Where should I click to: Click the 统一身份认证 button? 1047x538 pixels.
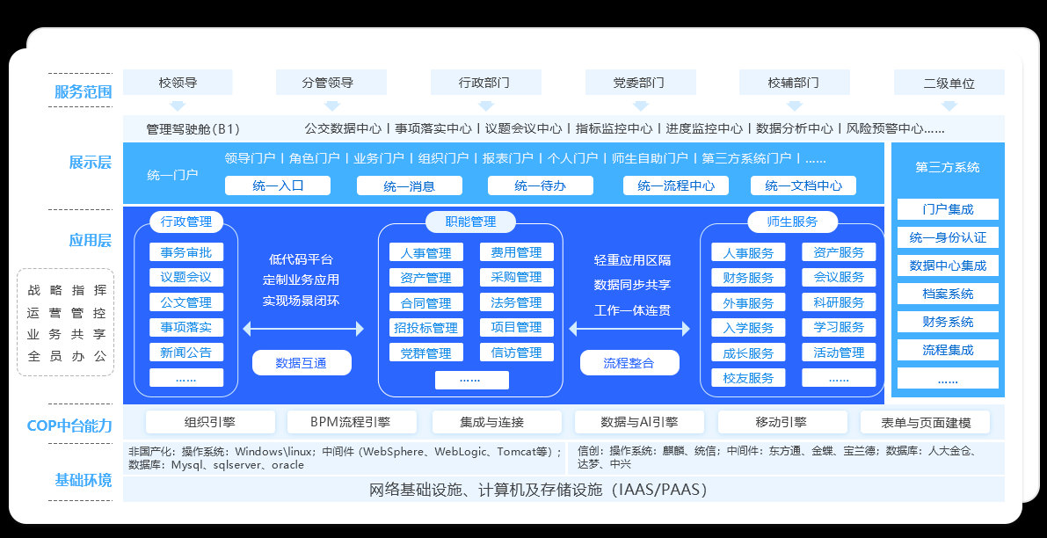click(x=948, y=237)
